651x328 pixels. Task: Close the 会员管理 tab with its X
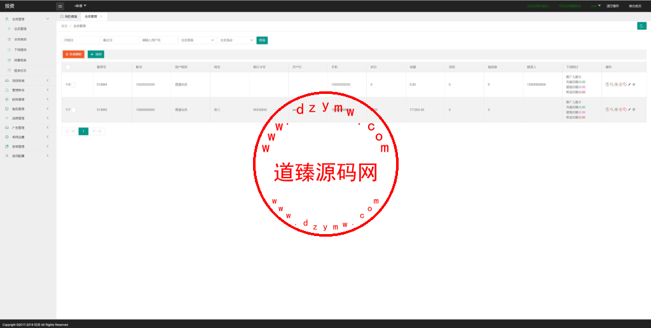(101, 16)
